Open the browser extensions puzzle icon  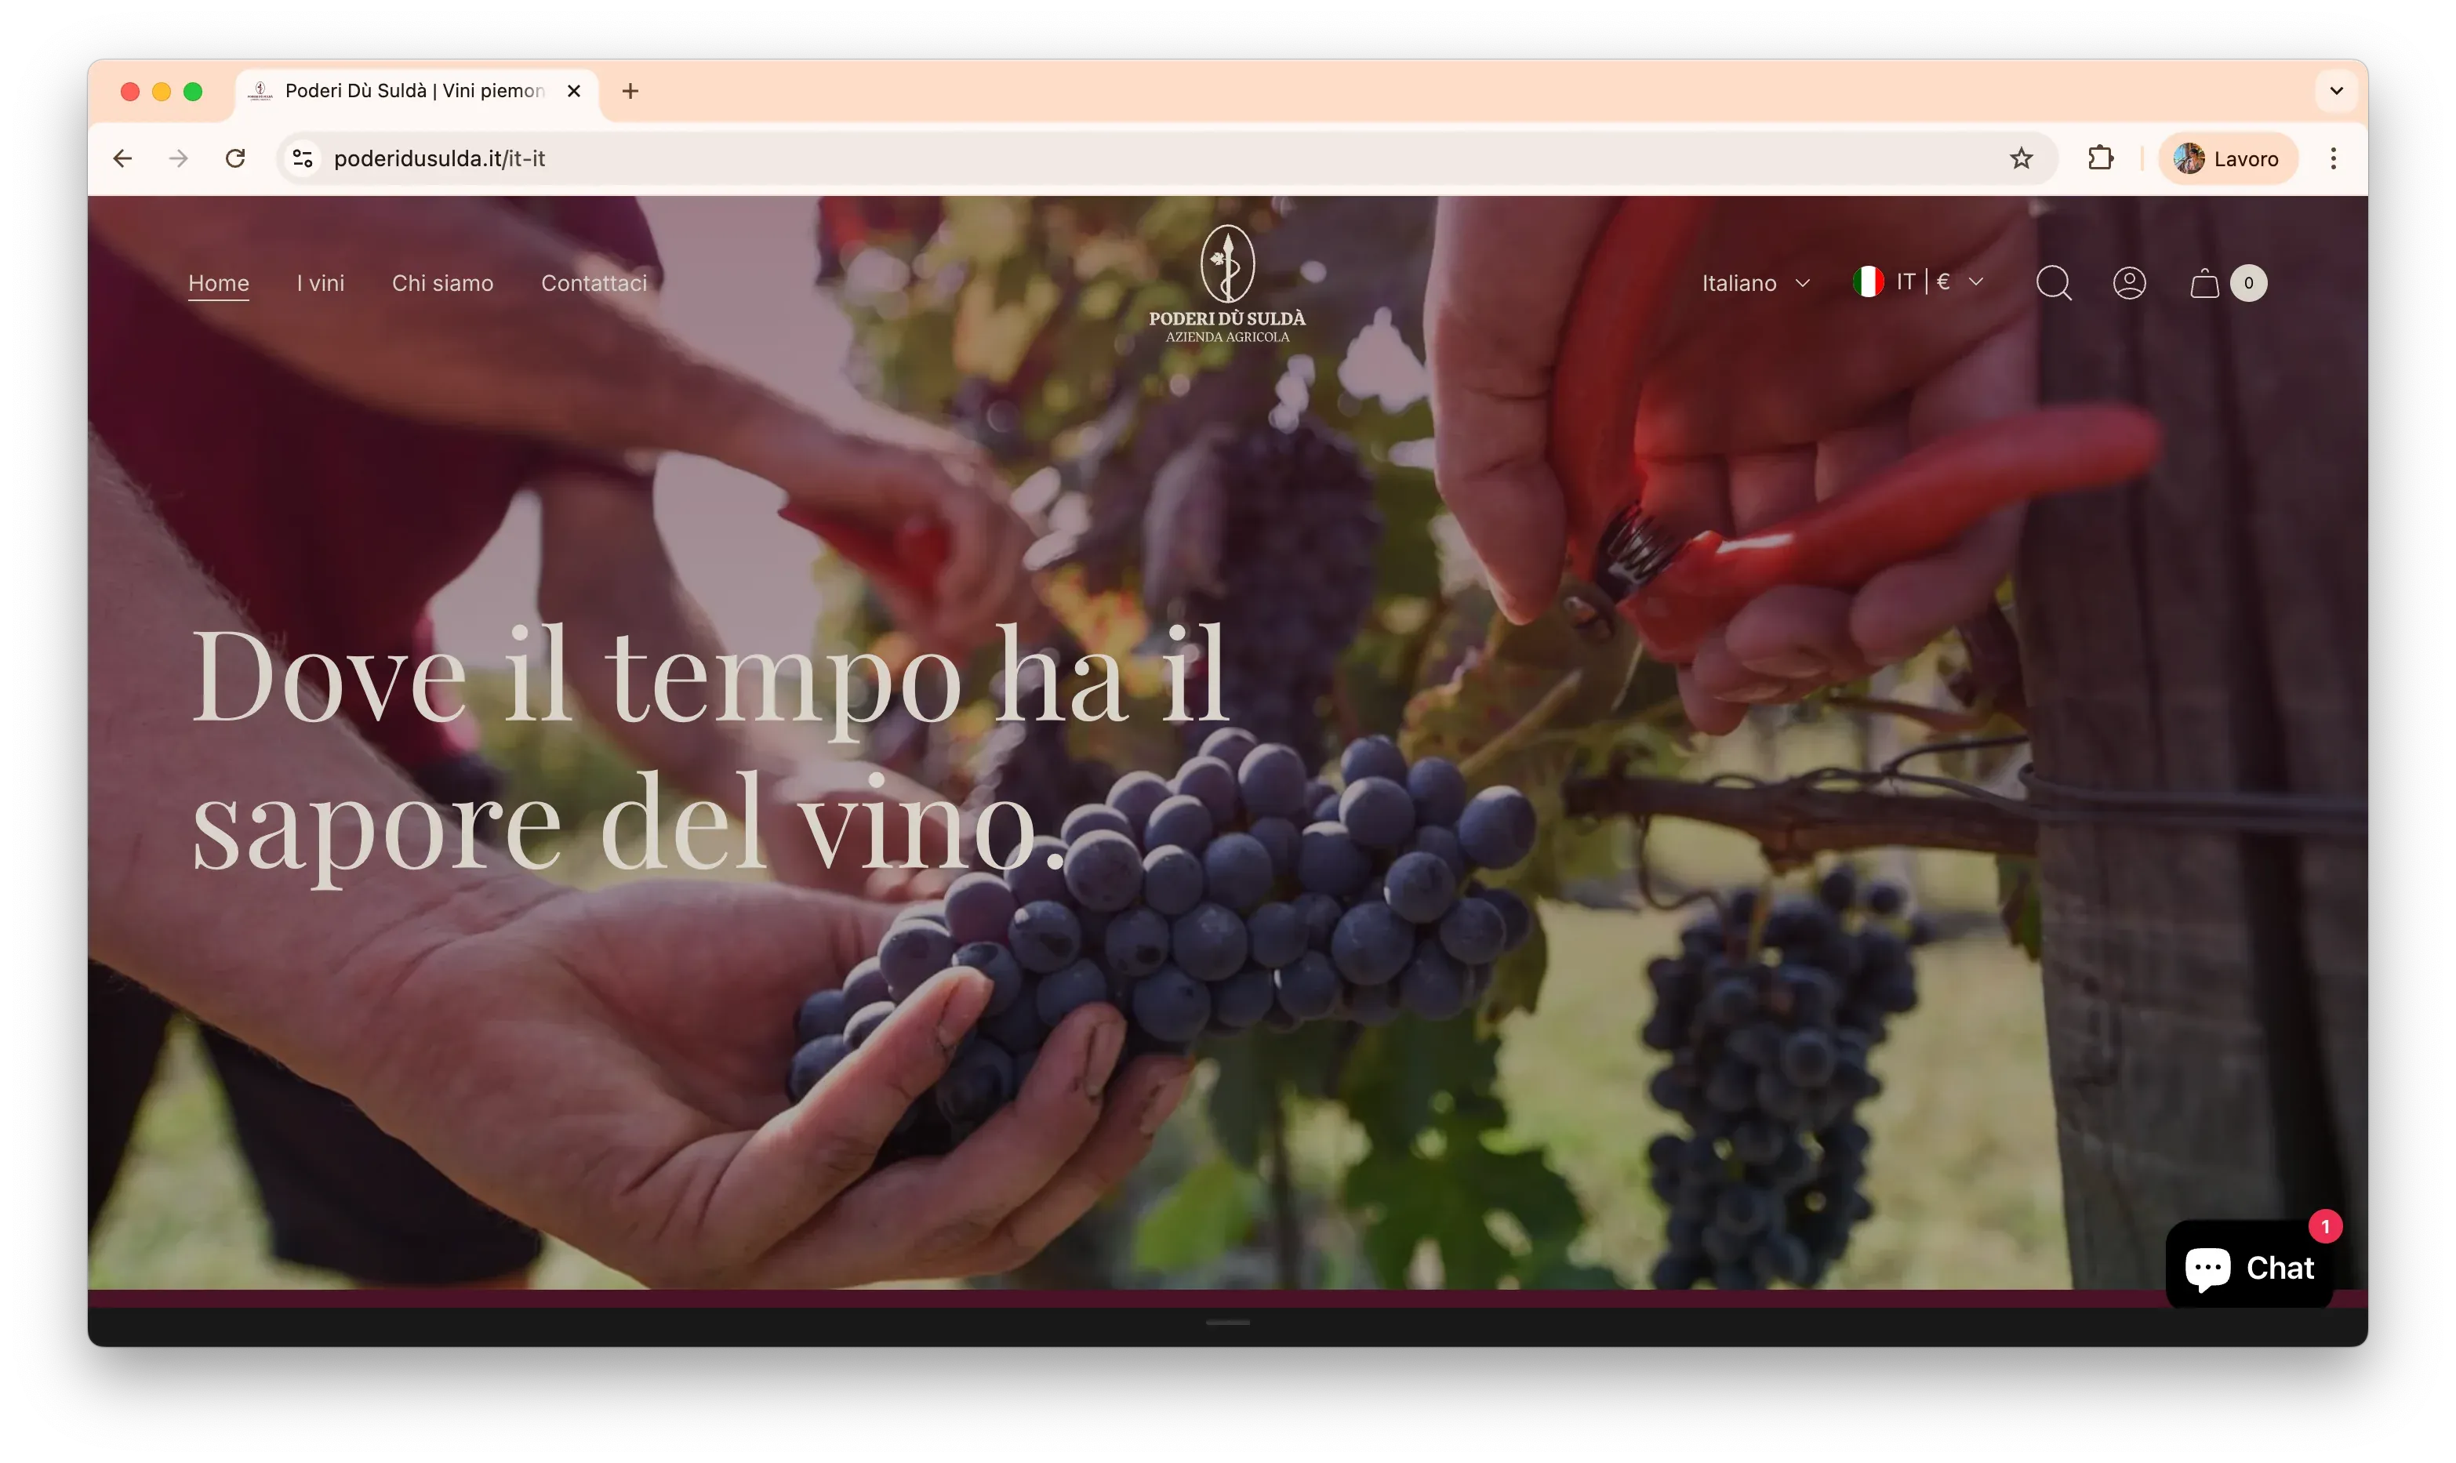2101,158
